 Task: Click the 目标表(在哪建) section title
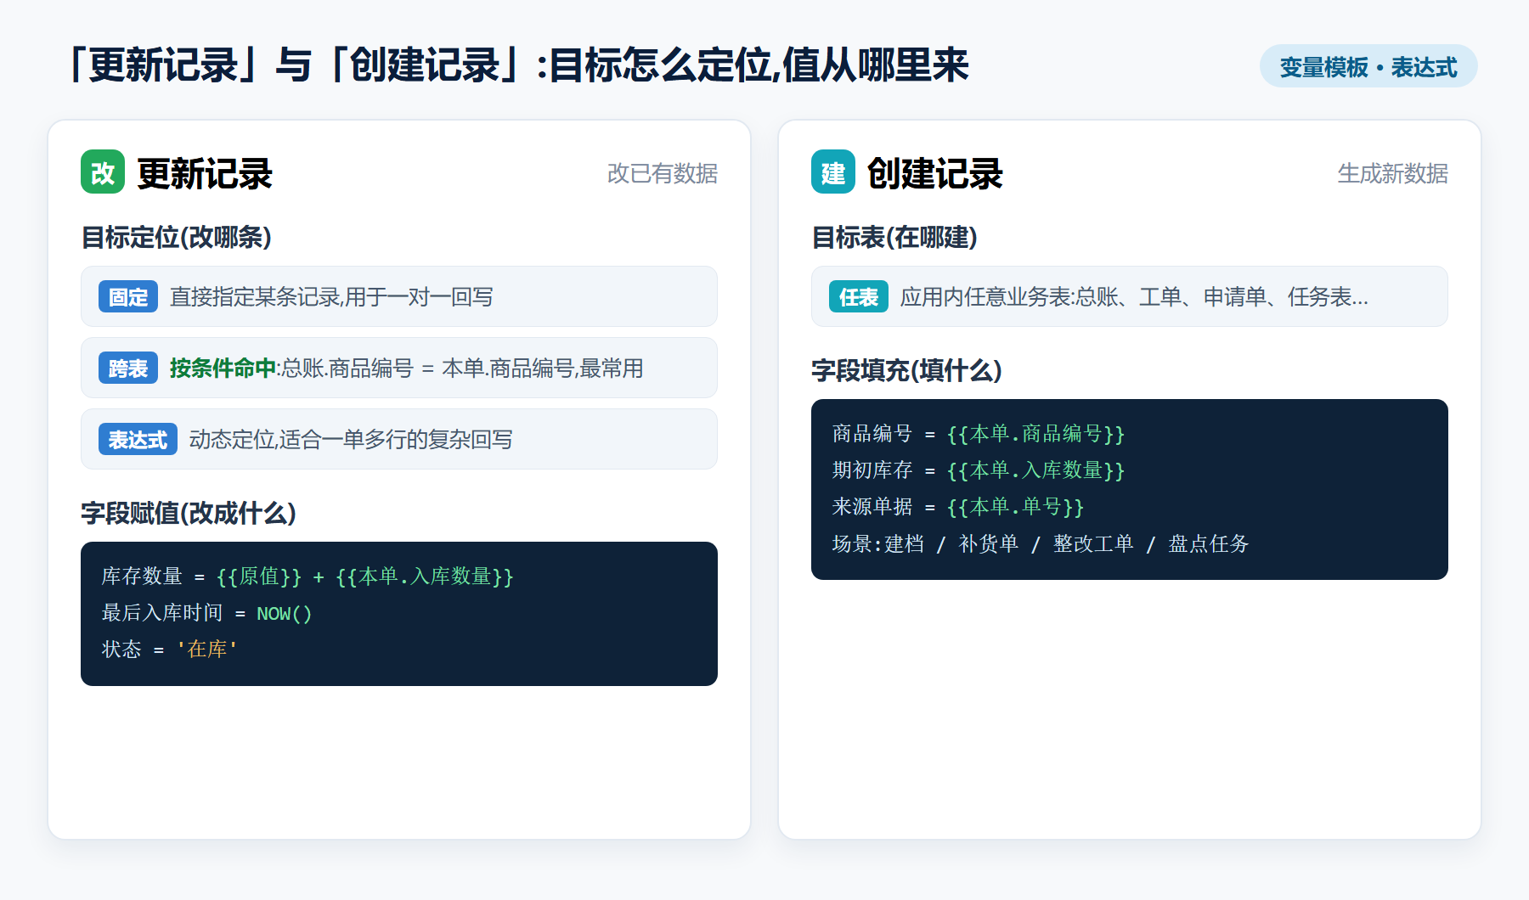894,237
